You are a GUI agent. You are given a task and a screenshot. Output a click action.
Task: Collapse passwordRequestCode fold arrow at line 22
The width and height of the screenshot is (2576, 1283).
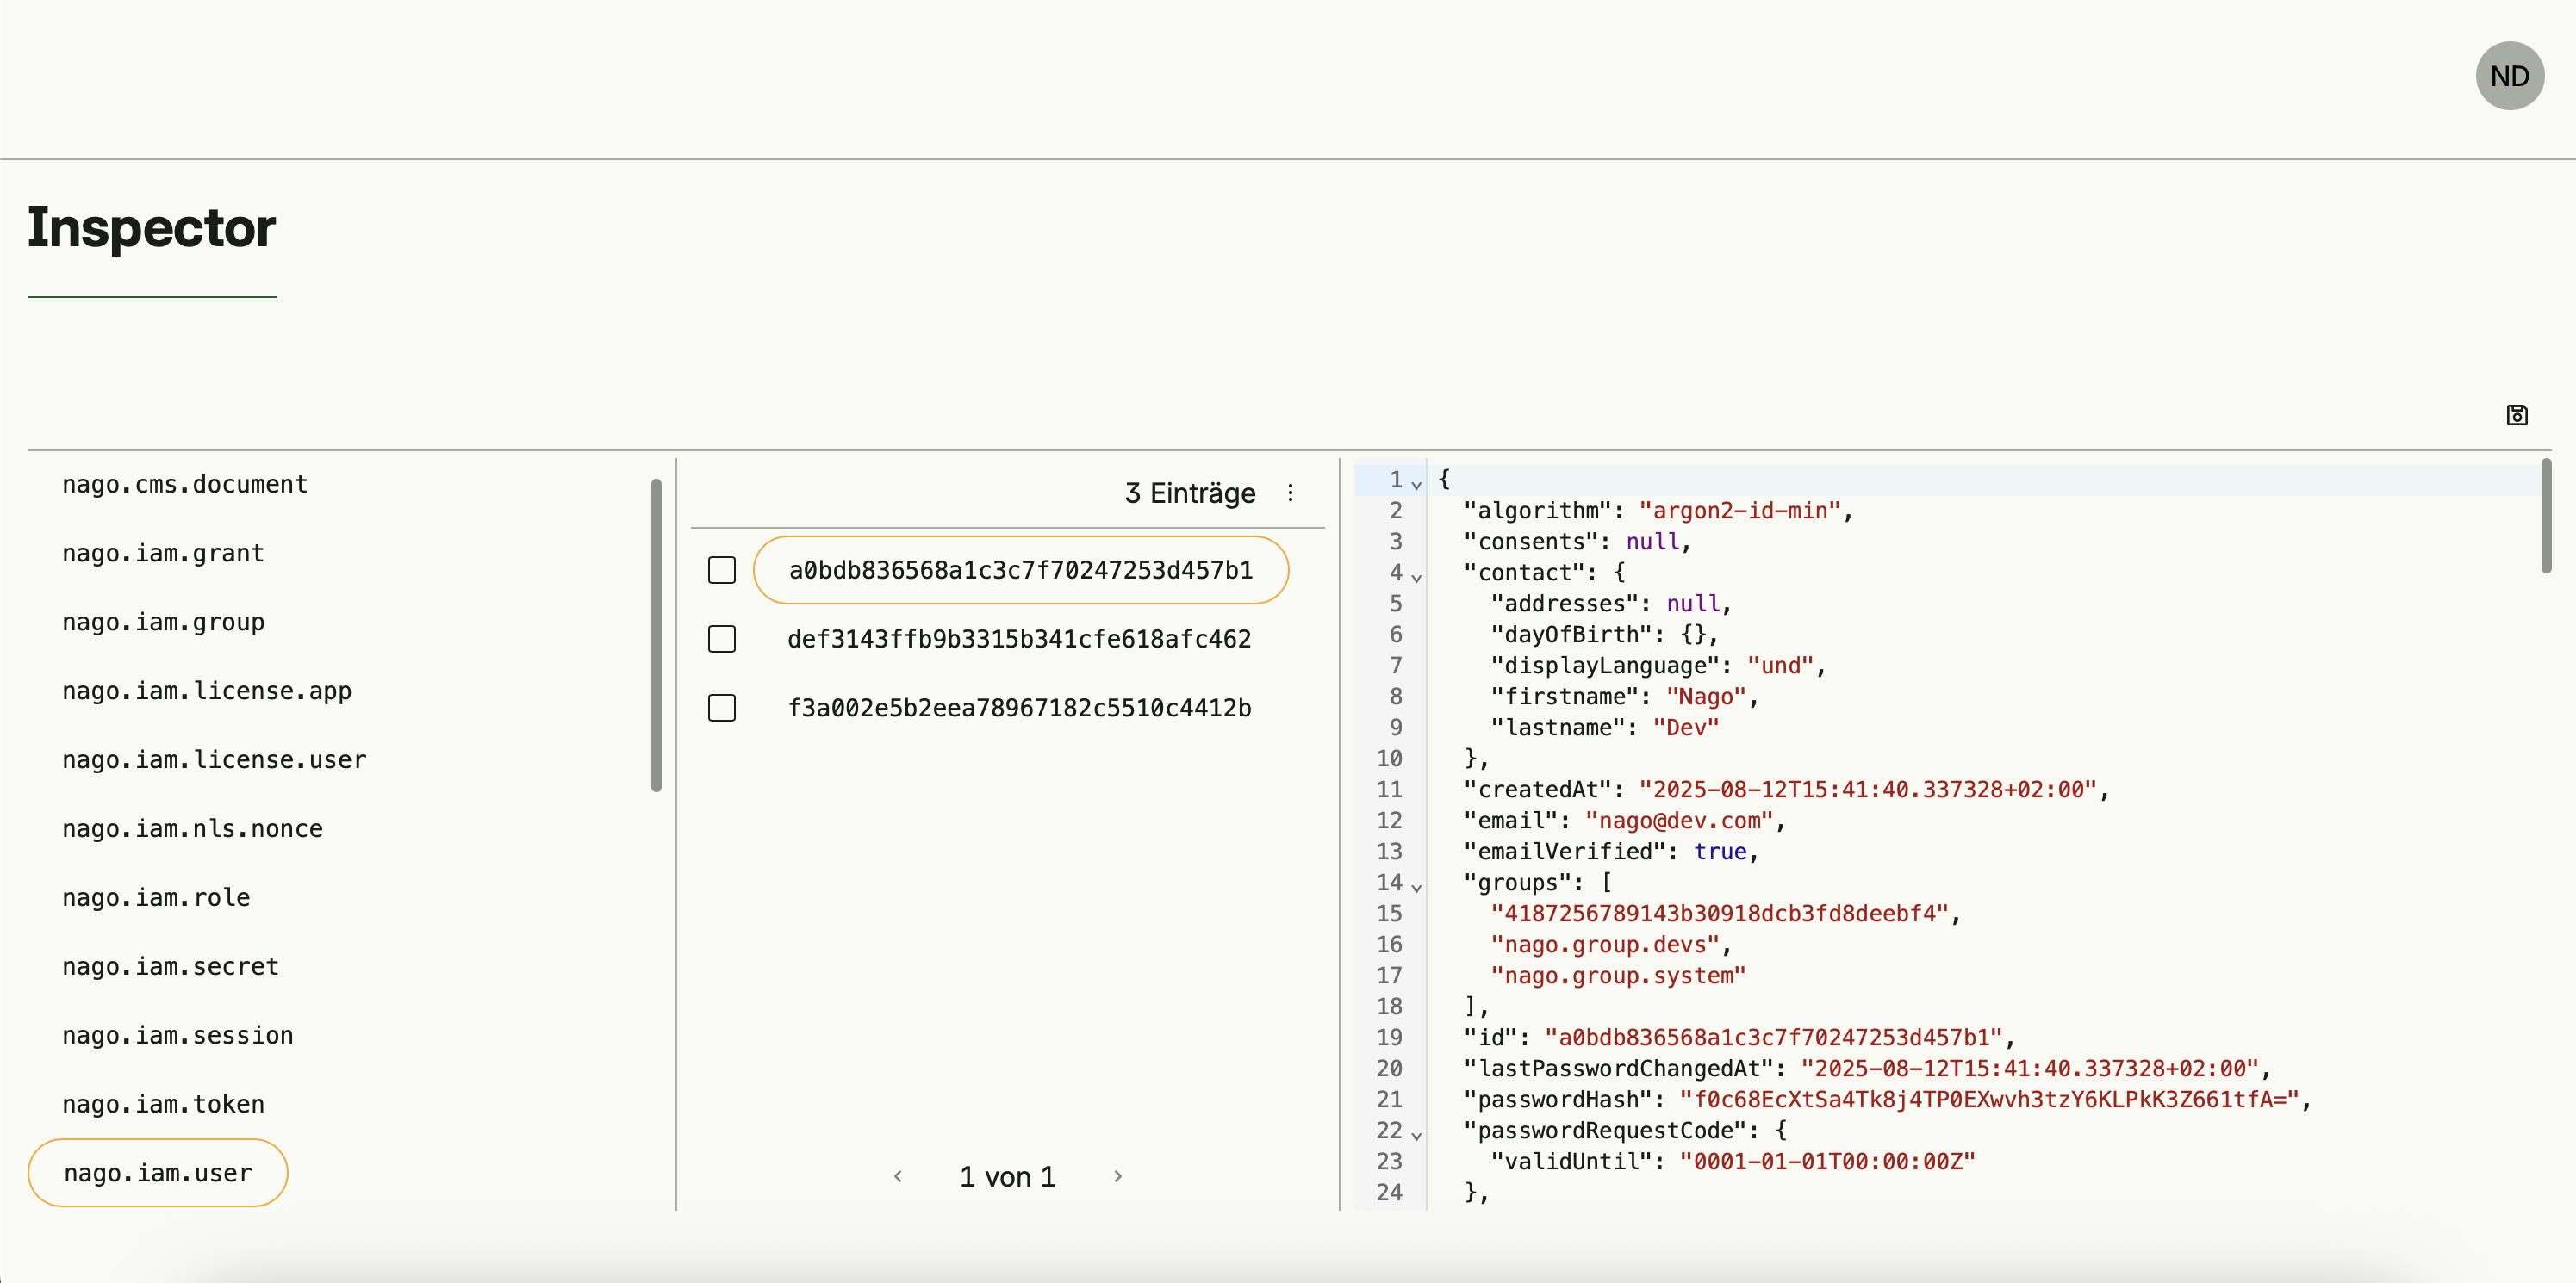[1416, 1134]
